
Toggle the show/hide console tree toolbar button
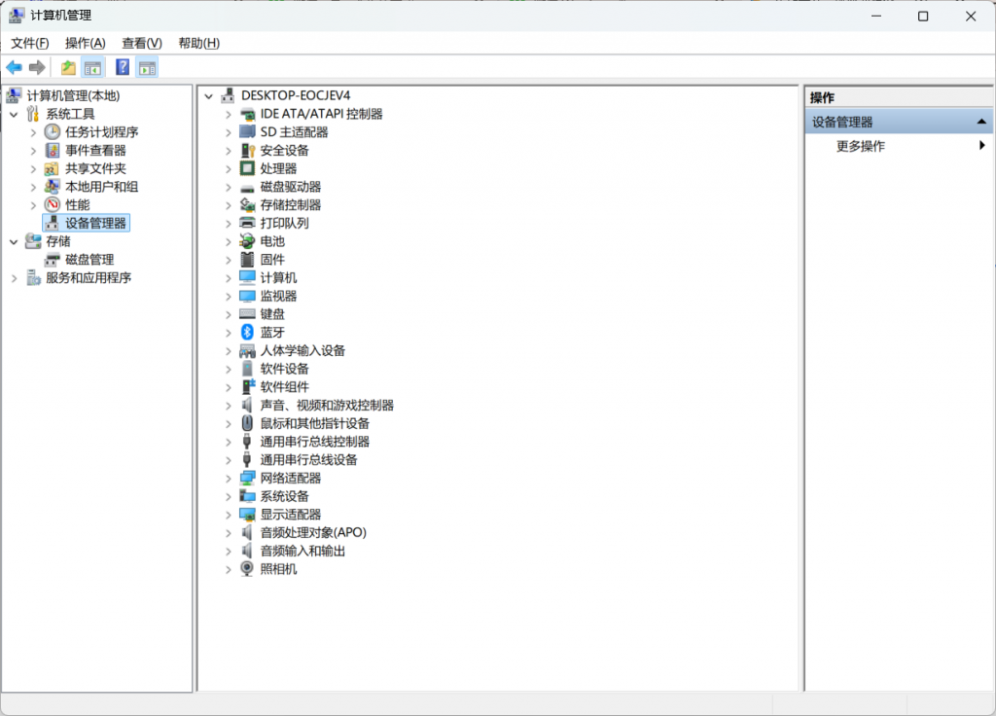92,67
